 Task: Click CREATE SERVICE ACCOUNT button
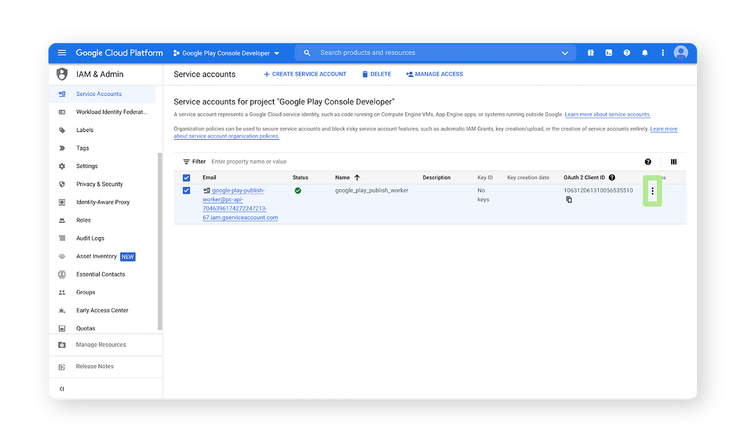click(x=305, y=74)
